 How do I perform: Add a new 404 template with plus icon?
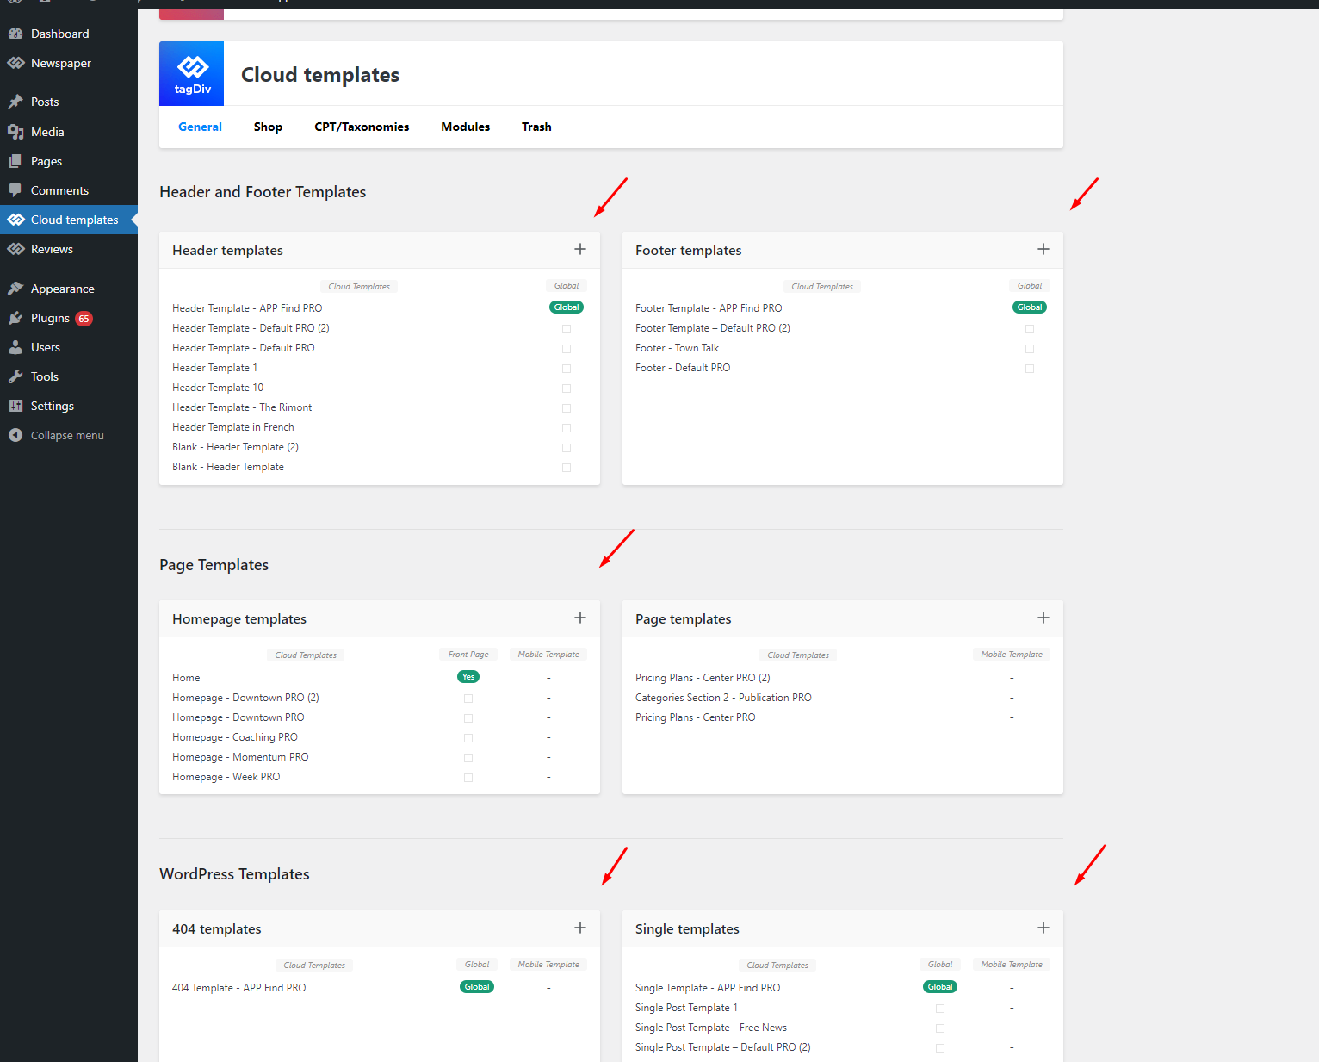click(580, 928)
